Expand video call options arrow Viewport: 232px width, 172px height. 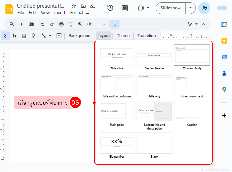pos(148,8)
